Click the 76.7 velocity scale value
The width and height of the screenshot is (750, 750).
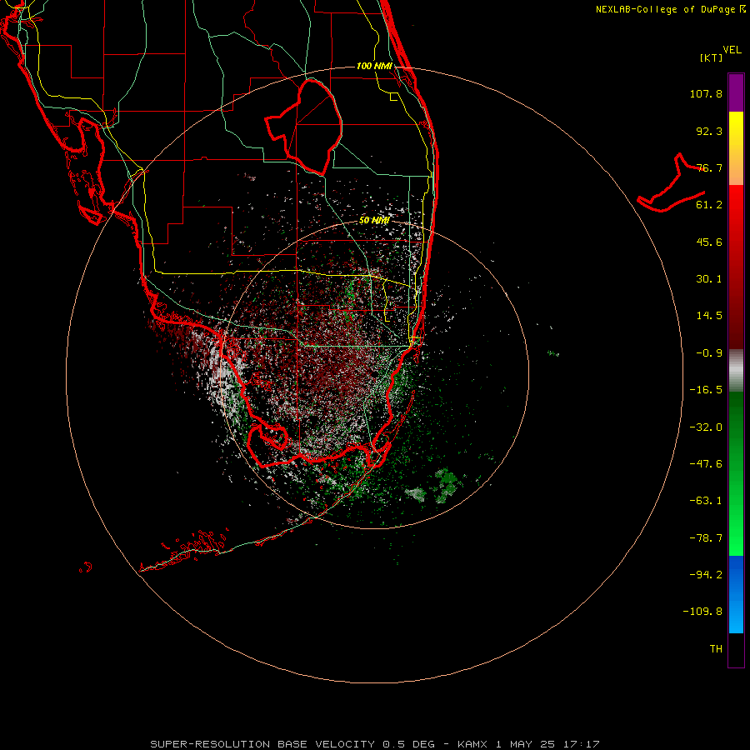(x=709, y=167)
